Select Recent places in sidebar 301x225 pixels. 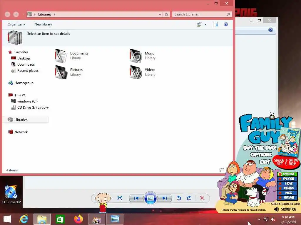[25, 71]
